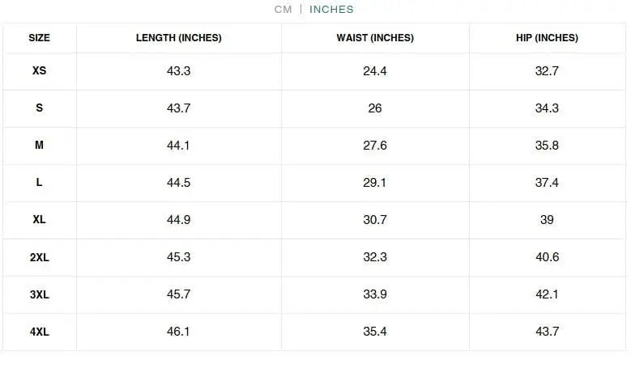Click the hip value 39 cell

pos(547,220)
